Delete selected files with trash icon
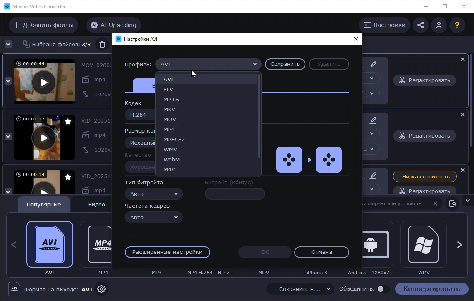 [x=102, y=44]
